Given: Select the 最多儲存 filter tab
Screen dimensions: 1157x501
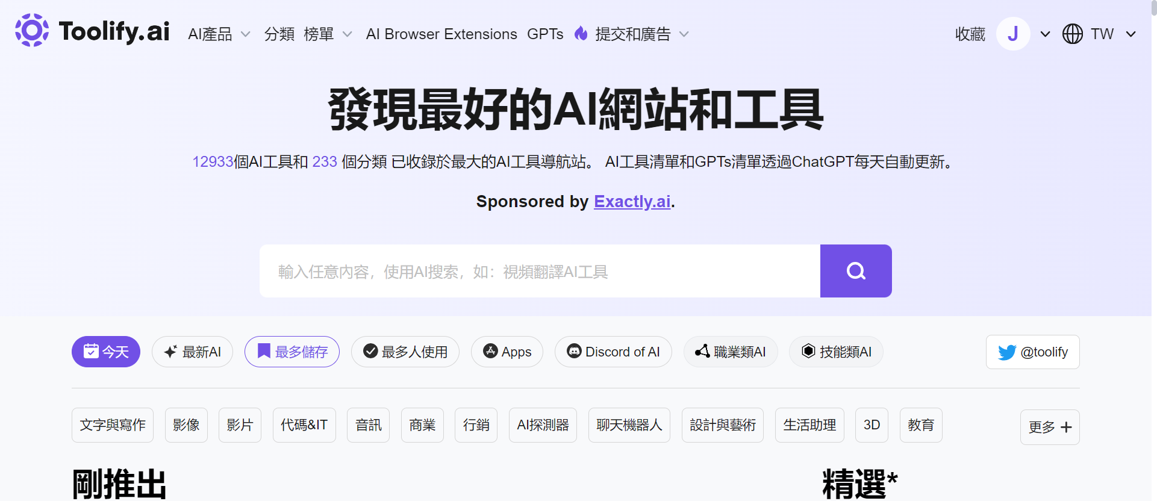Looking at the screenshot, I should [x=292, y=352].
